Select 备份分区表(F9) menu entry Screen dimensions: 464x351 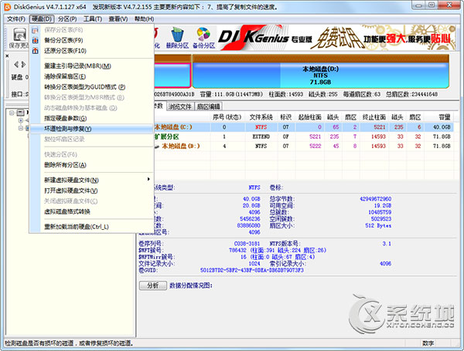click(x=92, y=40)
